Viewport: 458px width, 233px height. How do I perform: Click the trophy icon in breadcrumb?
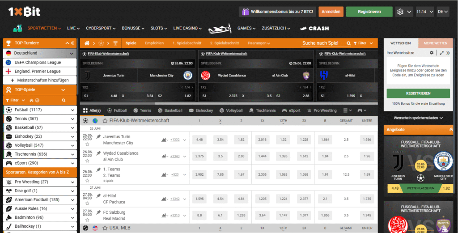point(115,43)
